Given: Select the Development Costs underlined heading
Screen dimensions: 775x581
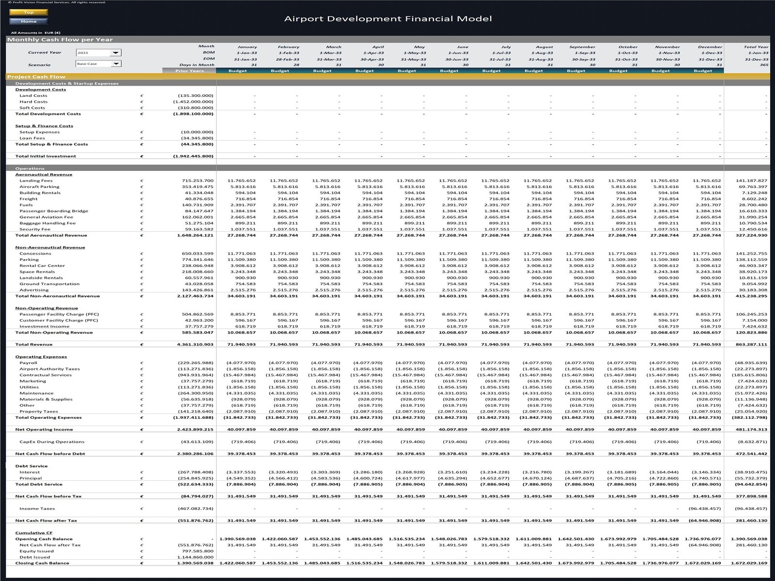Looking at the screenshot, I should pyautogui.click(x=41, y=90).
